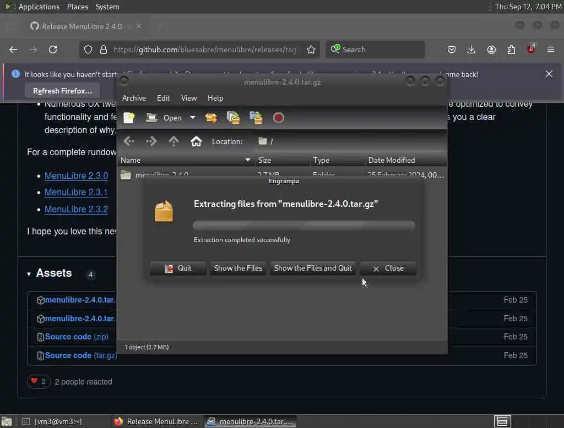The height and width of the screenshot is (428, 564).
Task: Click the padlock site info icon
Action: (x=104, y=50)
